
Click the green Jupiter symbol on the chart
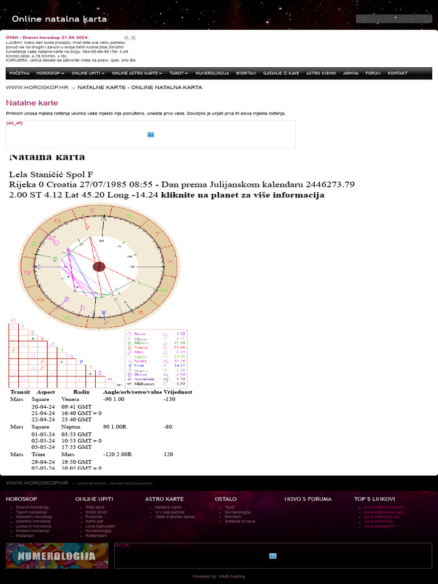[140, 283]
